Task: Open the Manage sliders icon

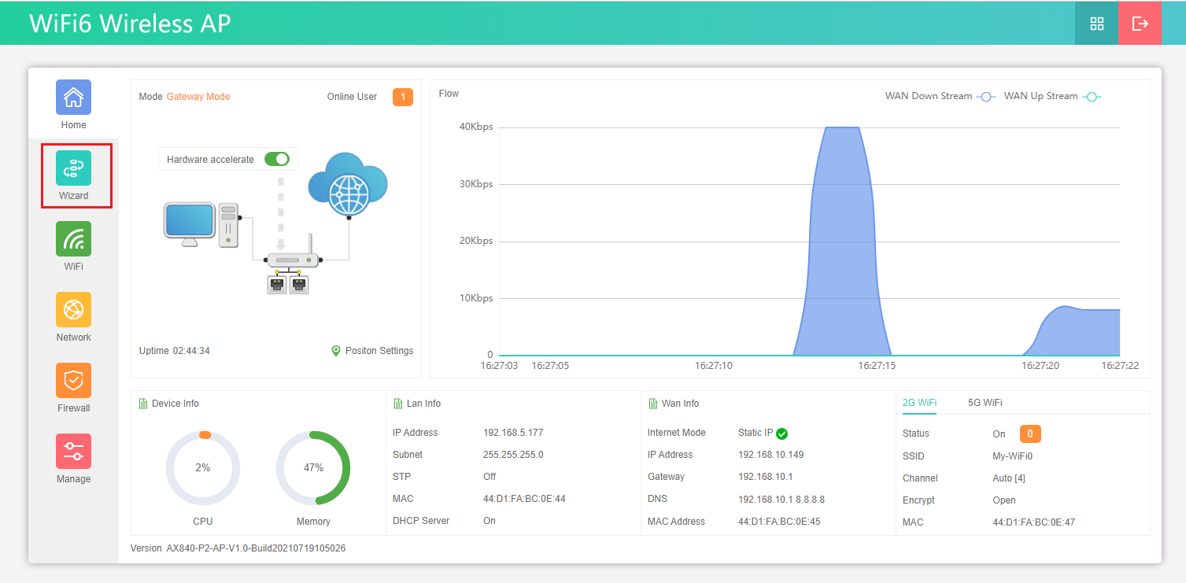Action: point(73,452)
